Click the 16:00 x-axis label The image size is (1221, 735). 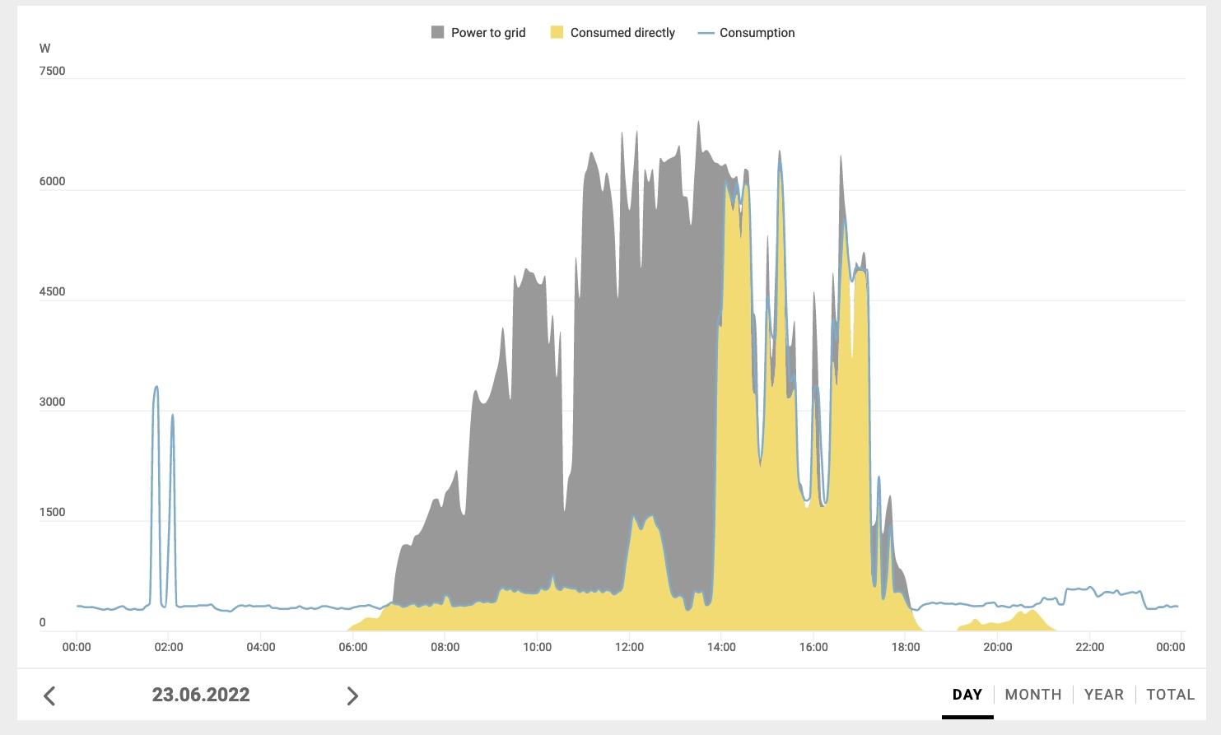(x=813, y=648)
